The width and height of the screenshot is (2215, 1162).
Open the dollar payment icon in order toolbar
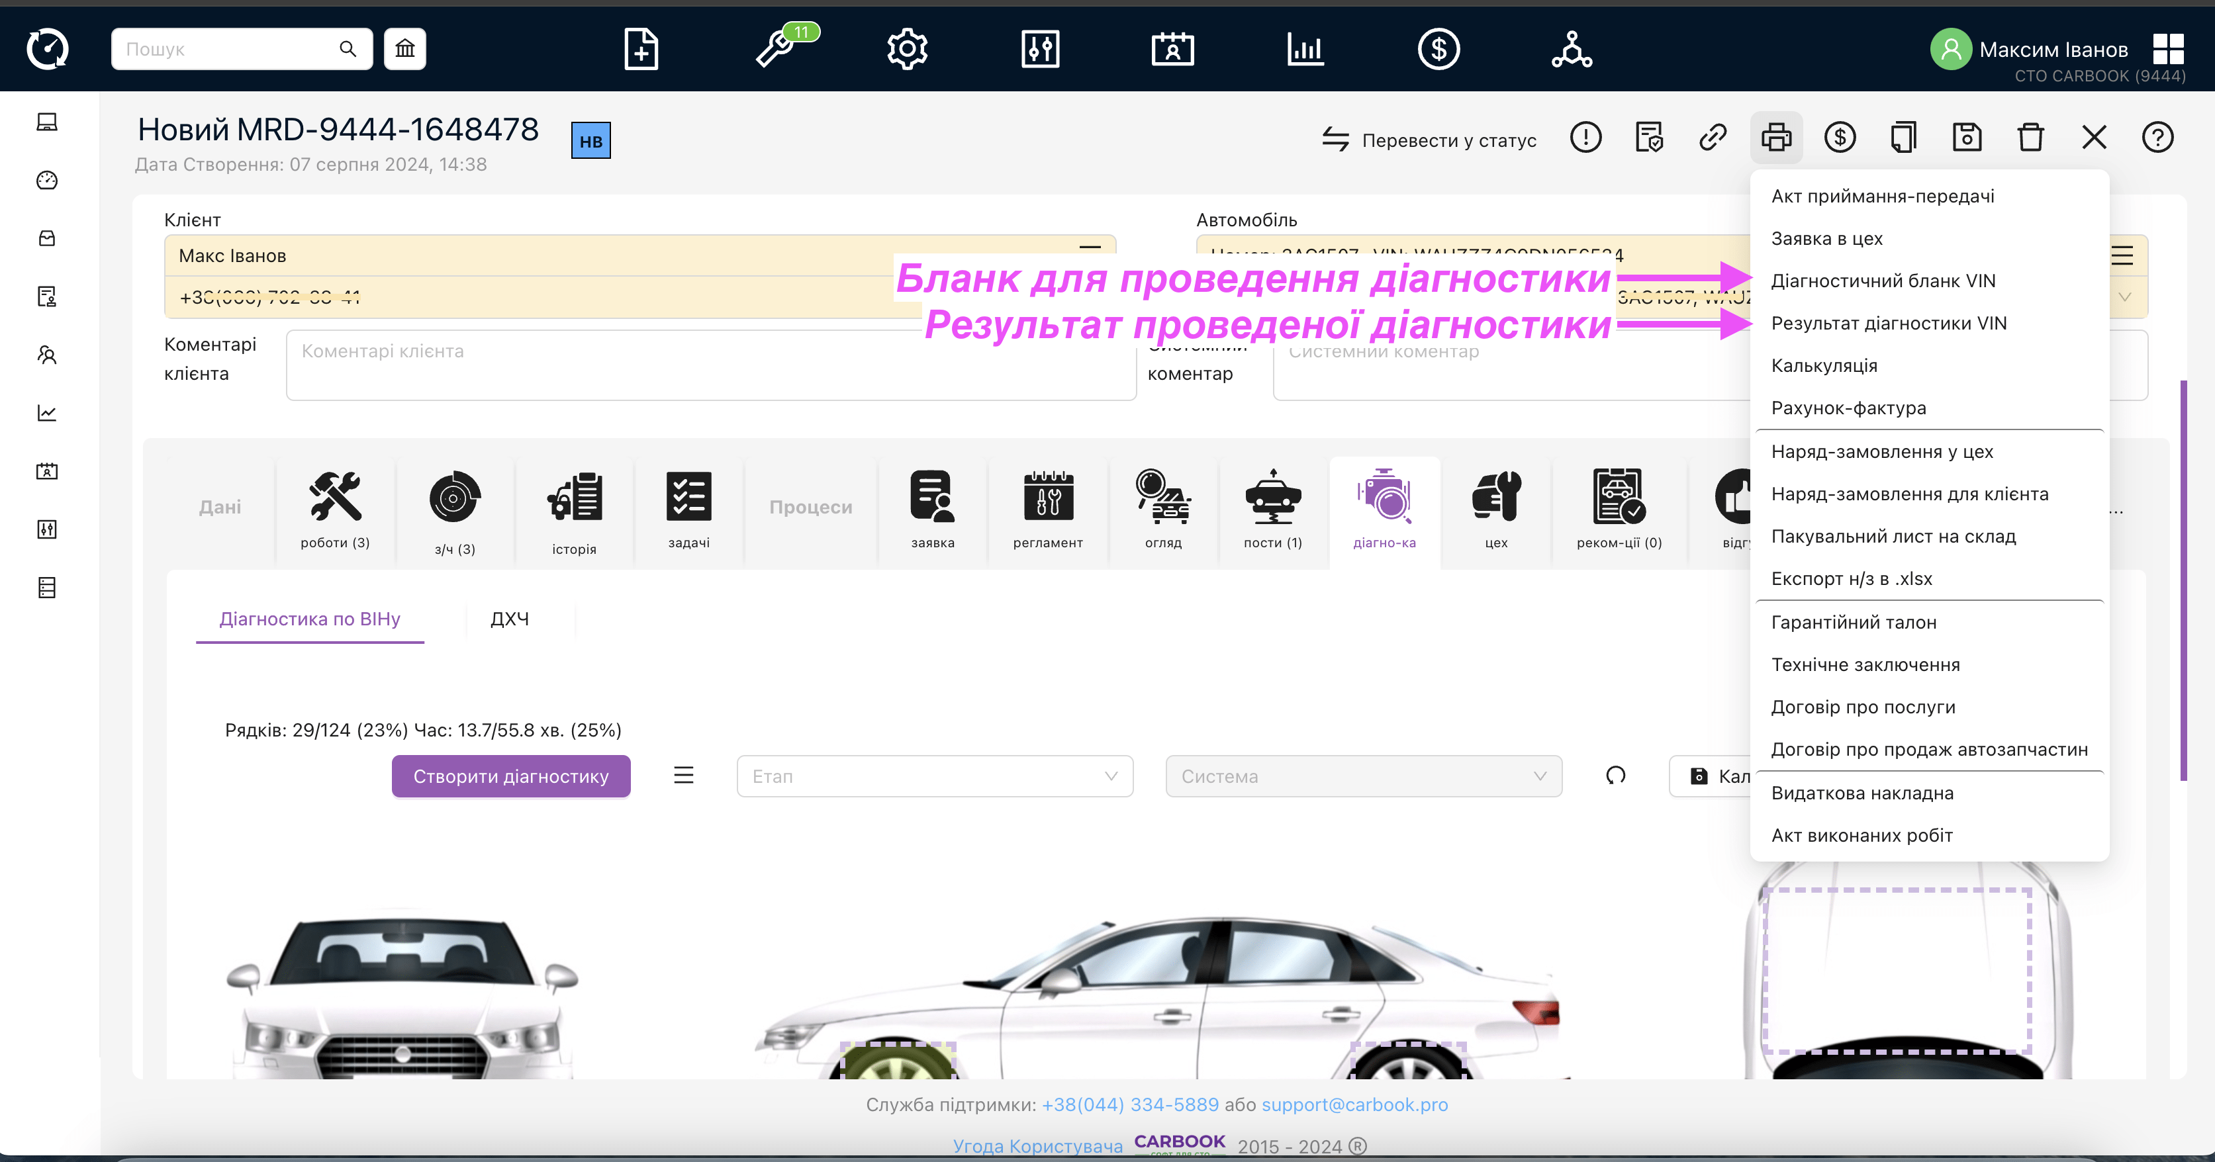click(x=1839, y=138)
